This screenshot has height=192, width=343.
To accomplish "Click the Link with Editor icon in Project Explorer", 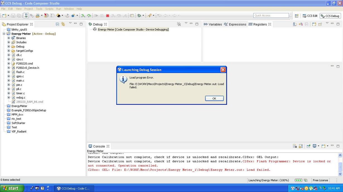I will click(63, 24).
